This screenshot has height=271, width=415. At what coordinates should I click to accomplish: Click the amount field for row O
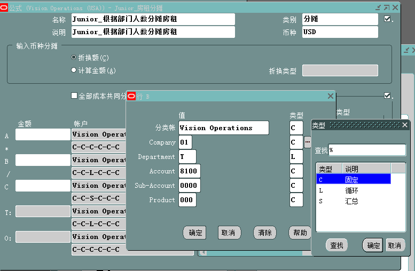43,237
